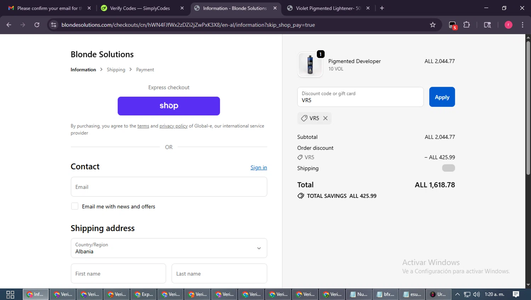Expand the Country/Region dropdown
The image size is (531, 300).
point(169,248)
